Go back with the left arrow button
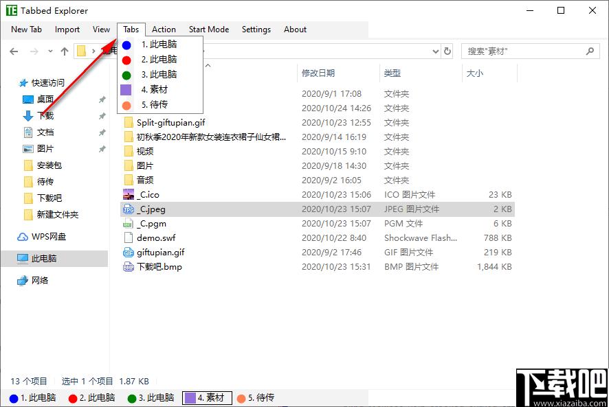 (x=14, y=51)
